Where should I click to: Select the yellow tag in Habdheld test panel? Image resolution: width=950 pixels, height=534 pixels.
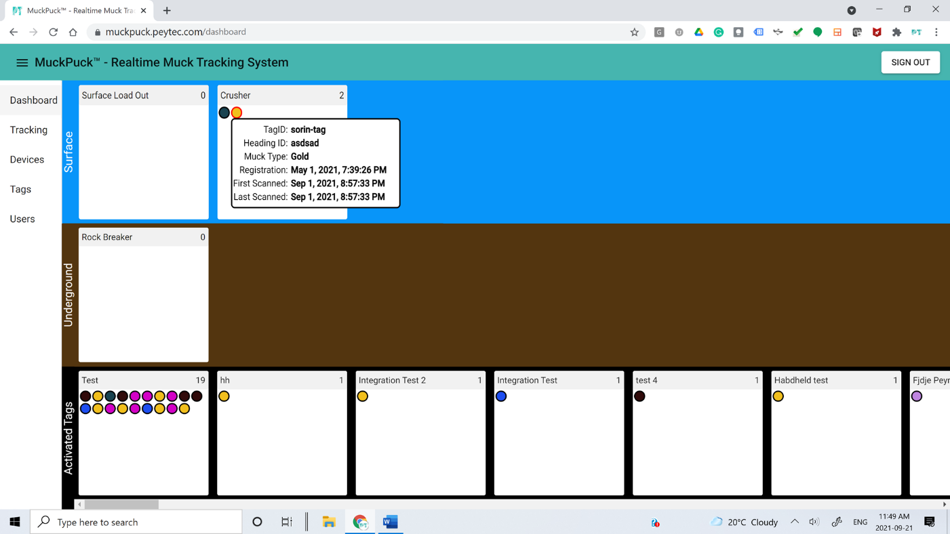[x=778, y=396]
